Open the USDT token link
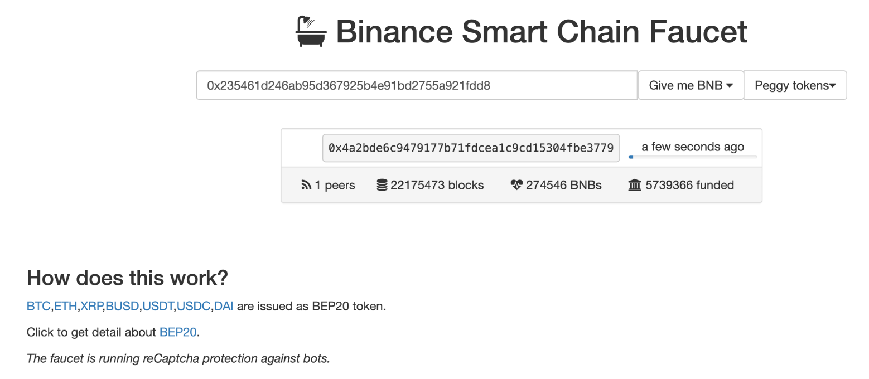 pyautogui.click(x=158, y=306)
